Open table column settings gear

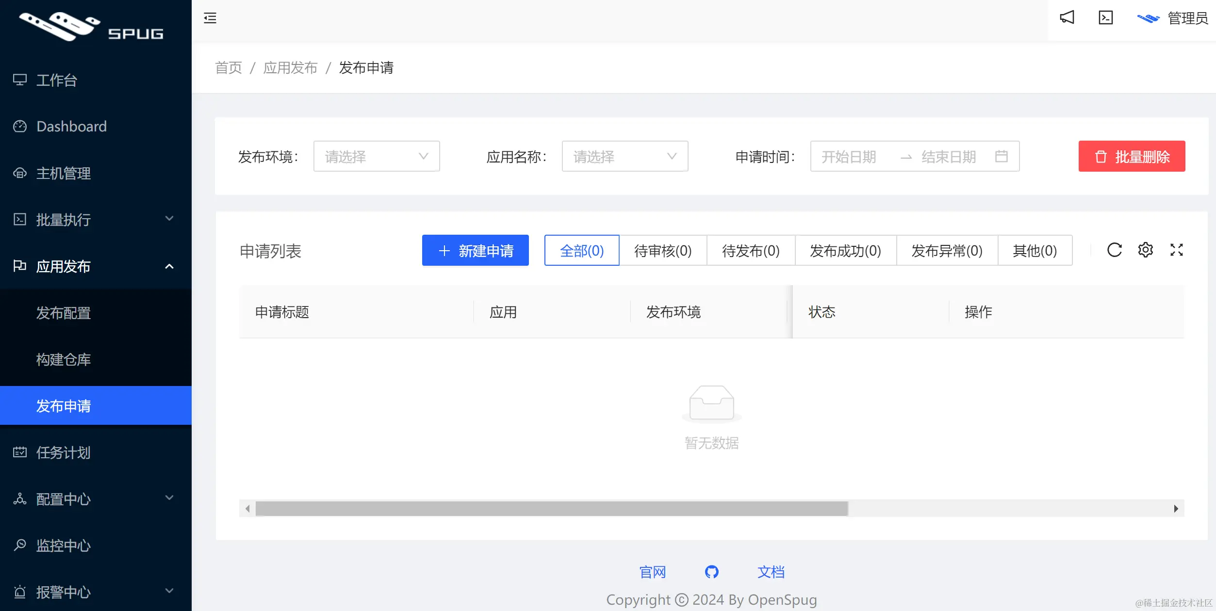coord(1145,250)
